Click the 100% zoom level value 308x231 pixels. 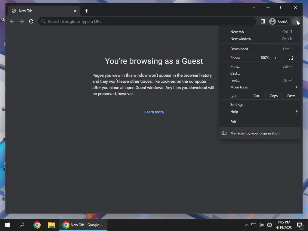pyautogui.click(x=265, y=58)
